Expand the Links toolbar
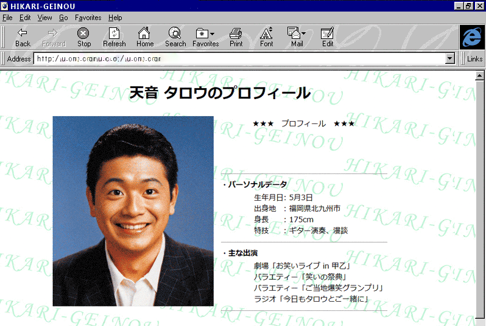Image resolution: width=486 pixels, height=326 pixels. click(474, 59)
